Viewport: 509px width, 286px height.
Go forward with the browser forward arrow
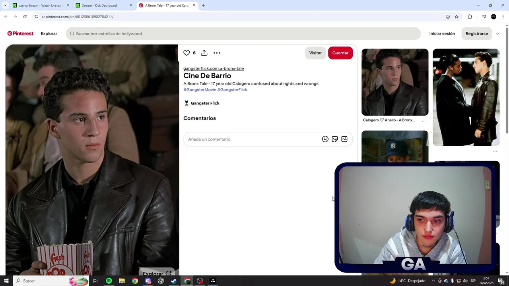(15, 17)
